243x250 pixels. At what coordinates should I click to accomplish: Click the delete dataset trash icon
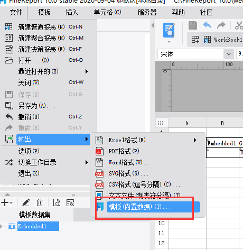40,202
